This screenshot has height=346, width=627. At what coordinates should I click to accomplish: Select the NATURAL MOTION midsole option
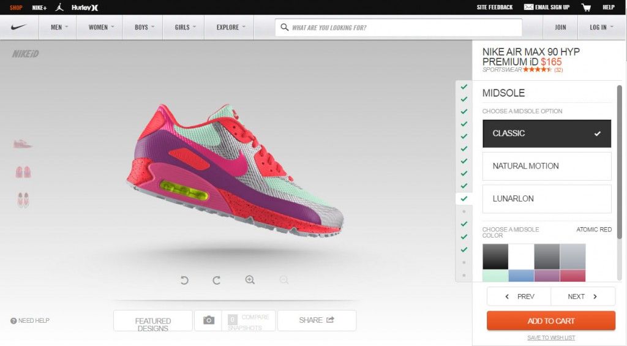pyautogui.click(x=547, y=166)
